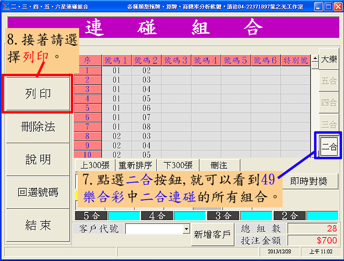Viewport: 344px width, 261px height.
Task: Click the 刪注 delete bet button
Action: pyautogui.click(x=219, y=165)
